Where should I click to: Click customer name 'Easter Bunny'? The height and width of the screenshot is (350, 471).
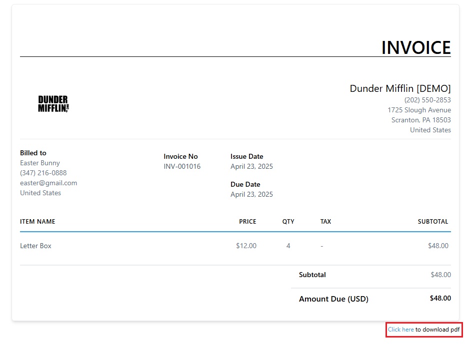(40, 163)
